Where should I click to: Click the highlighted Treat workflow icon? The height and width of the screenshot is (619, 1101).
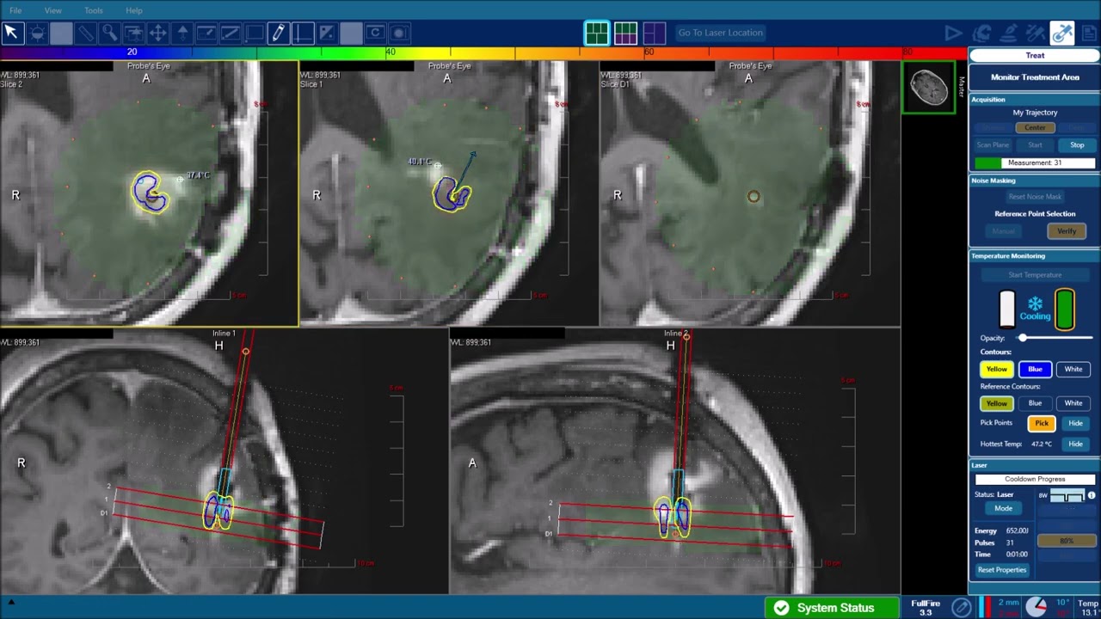(x=1062, y=33)
